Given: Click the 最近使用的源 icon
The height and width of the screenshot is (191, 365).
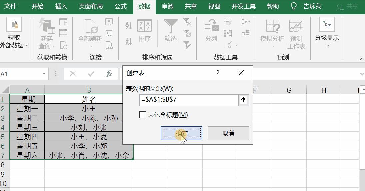Looking at the screenshot, I should click(63, 45).
